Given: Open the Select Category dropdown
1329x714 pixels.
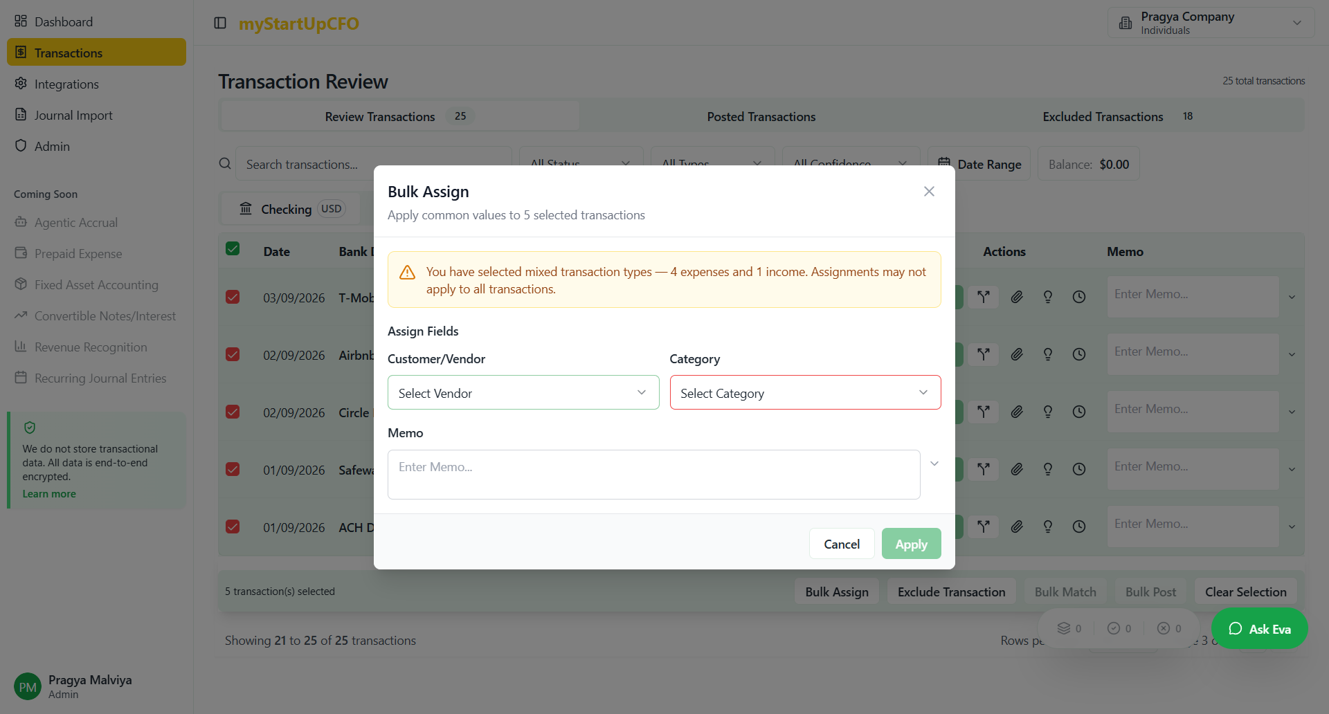Looking at the screenshot, I should (804, 393).
